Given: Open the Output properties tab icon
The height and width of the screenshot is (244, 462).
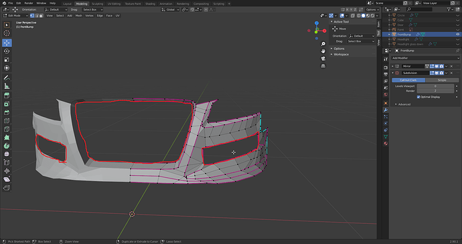Looking at the screenshot, I should pos(386,74).
